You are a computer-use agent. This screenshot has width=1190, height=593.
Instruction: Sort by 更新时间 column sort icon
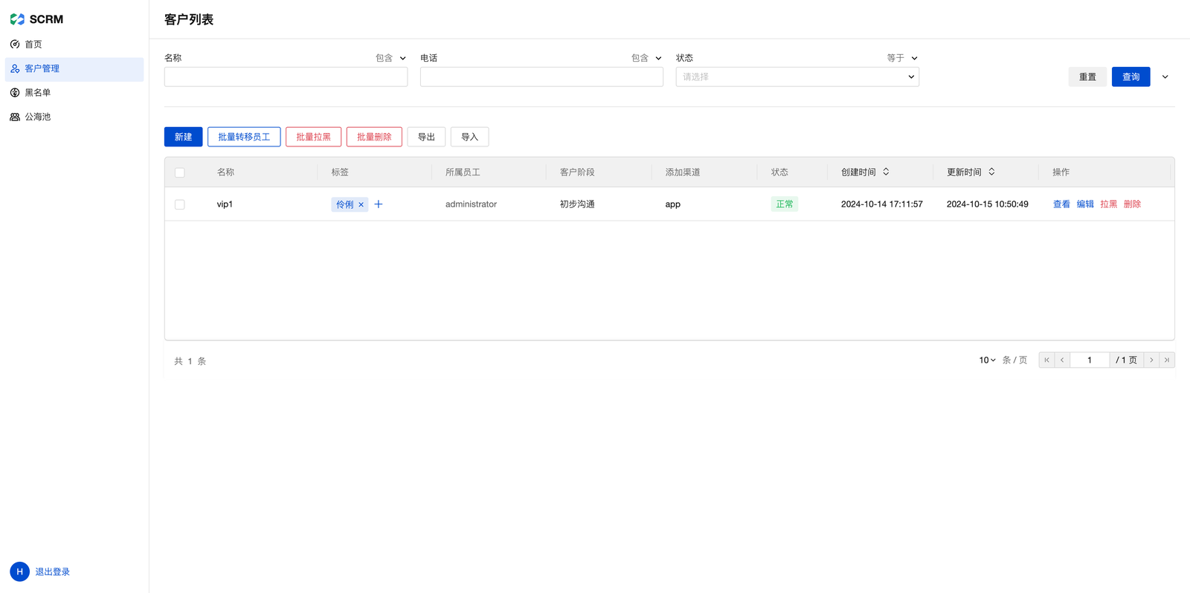pyautogui.click(x=991, y=172)
